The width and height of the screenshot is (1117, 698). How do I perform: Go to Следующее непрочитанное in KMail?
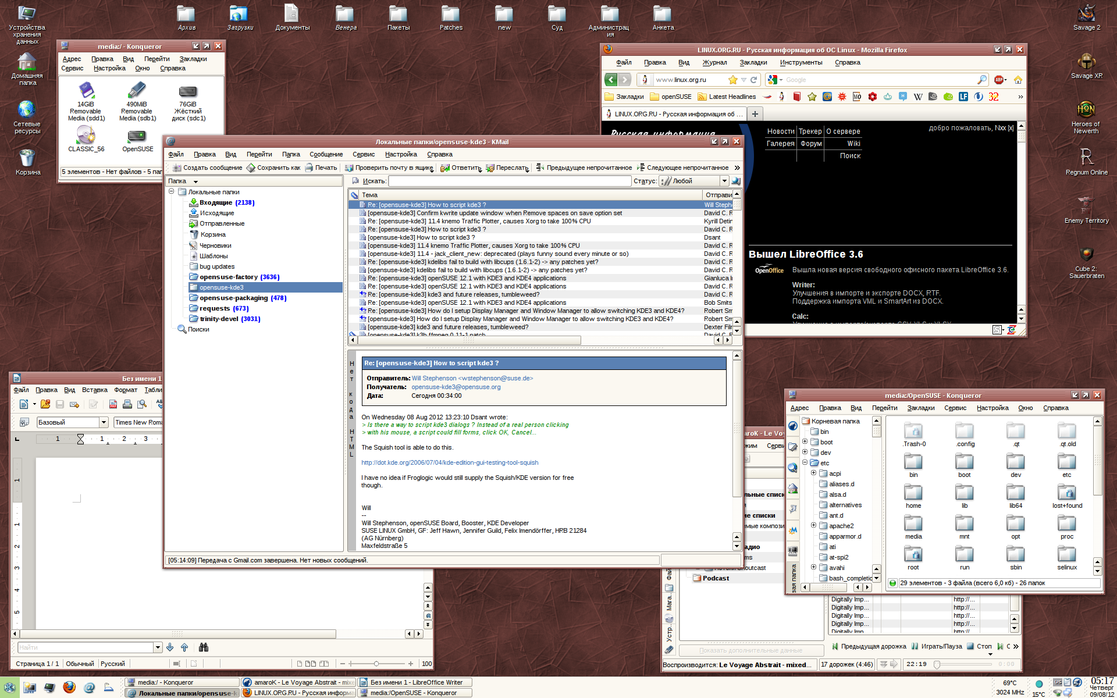[682, 168]
